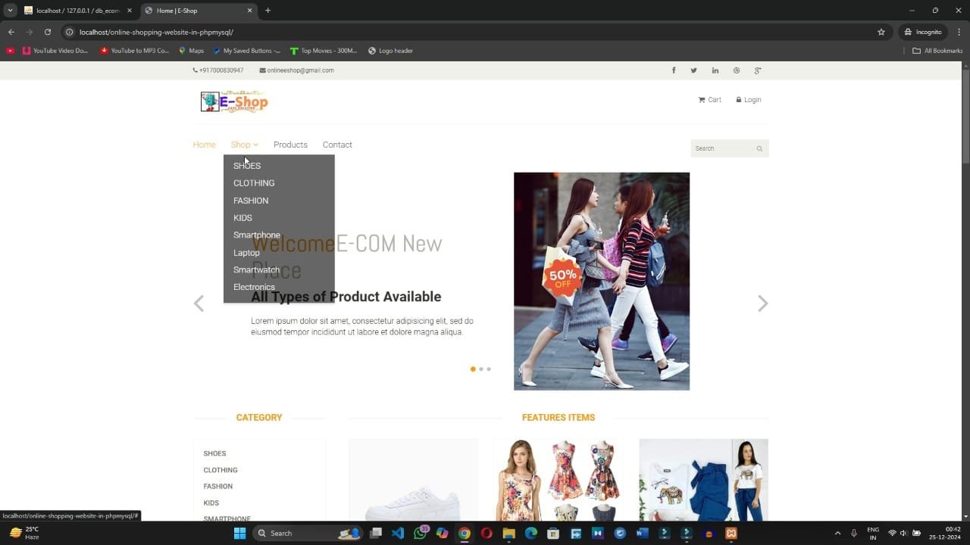Open the Chrome three-dot menu
Viewport: 970px width, 545px height.
click(959, 32)
